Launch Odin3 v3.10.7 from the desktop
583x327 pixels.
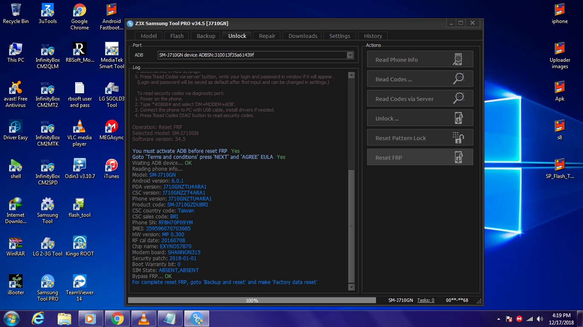coord(79,169)
